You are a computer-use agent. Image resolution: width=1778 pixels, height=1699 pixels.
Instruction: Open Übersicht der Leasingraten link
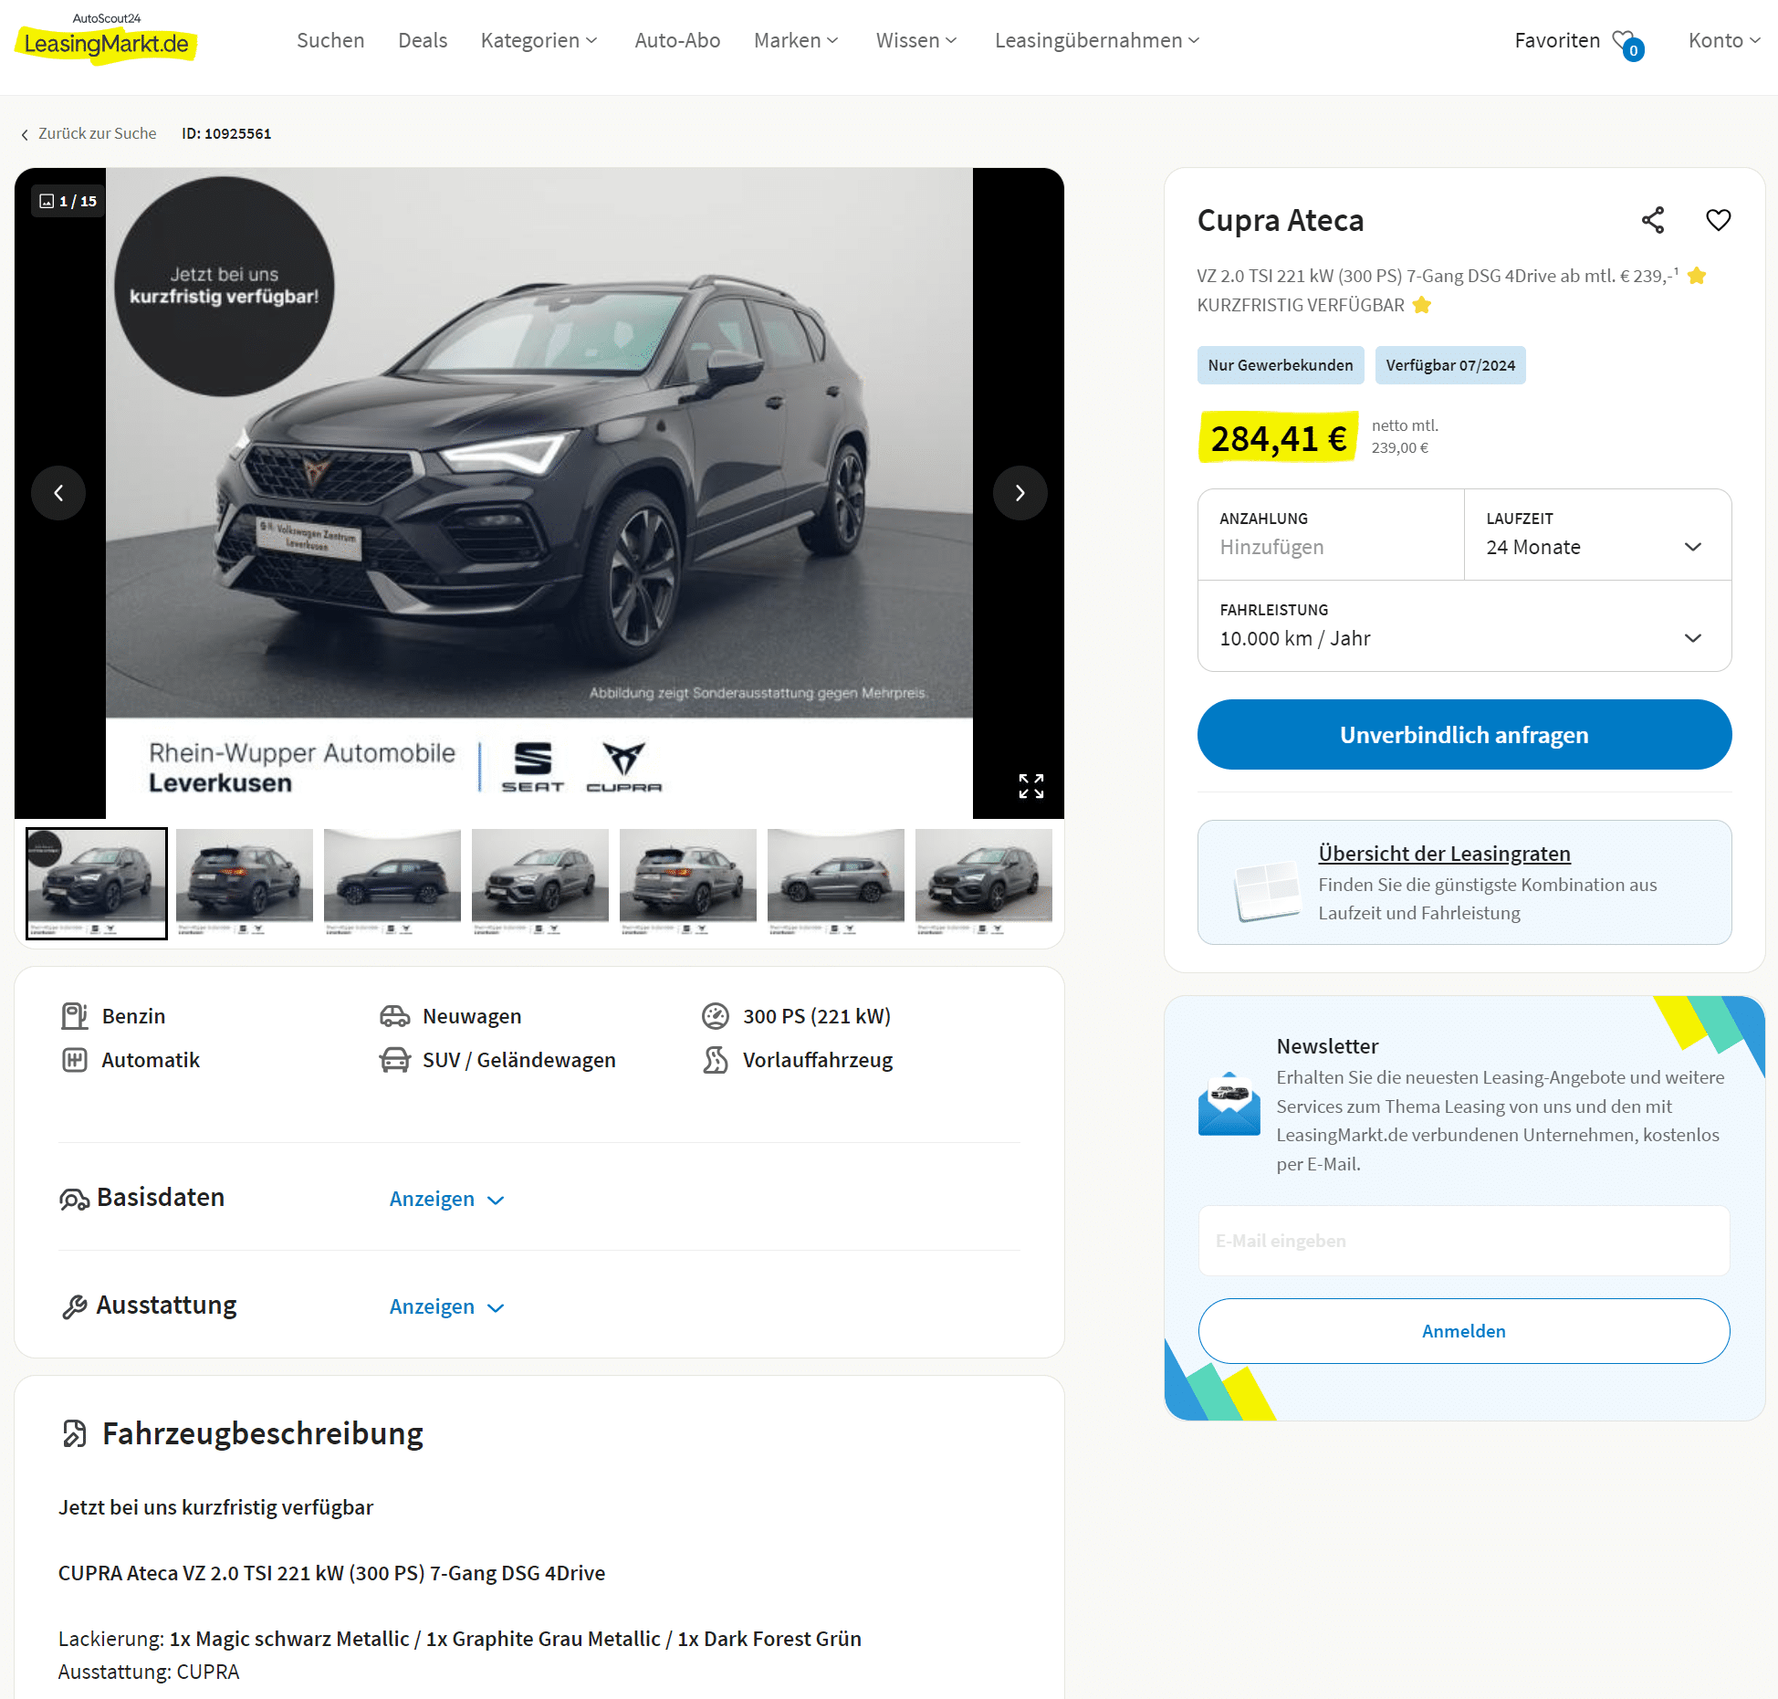(x=1444, y=854)
